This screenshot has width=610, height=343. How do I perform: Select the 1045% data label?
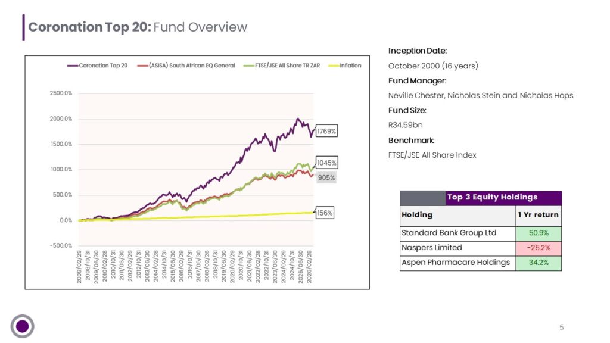pyautogui.click(x=327, y=163)
